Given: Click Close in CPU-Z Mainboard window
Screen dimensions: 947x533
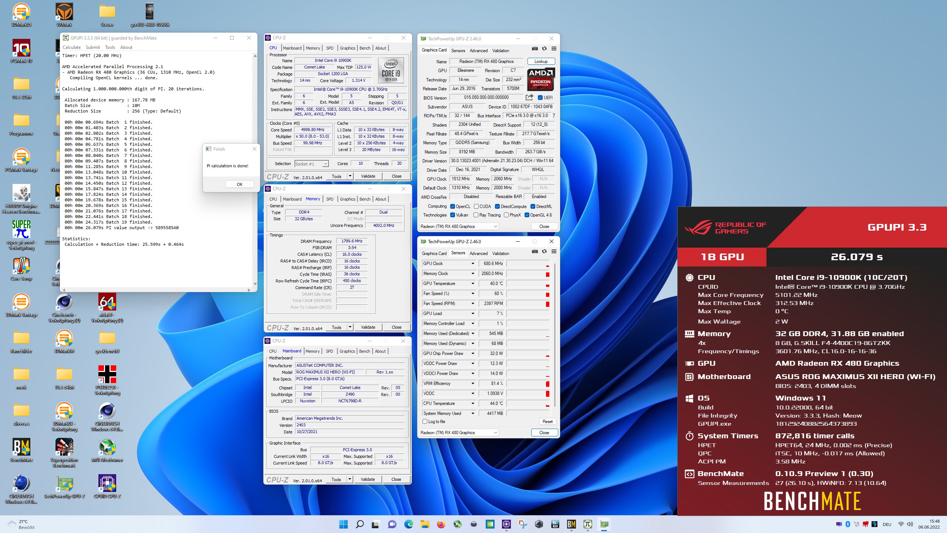Looking at the screenshot, I should [396, 479].
